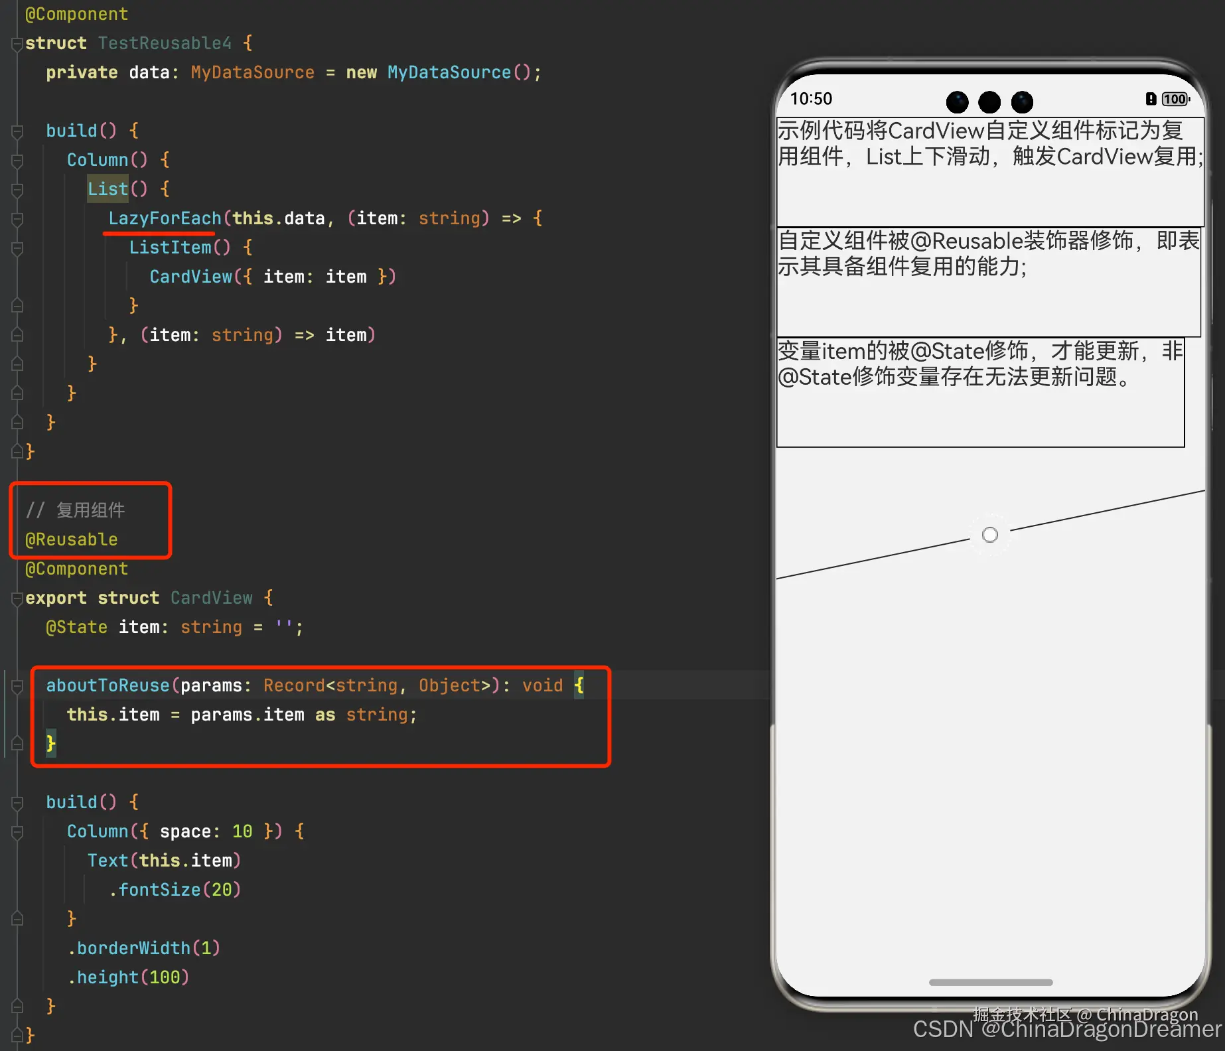Click the "LazyForEach" identifier
This screenshot has height=1051, width=1225.
[165, 218]
